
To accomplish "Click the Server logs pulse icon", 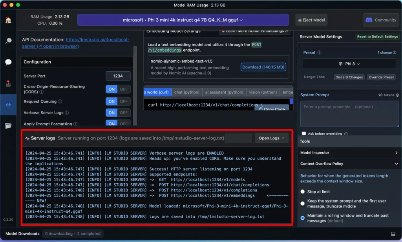I will [27, 138].
